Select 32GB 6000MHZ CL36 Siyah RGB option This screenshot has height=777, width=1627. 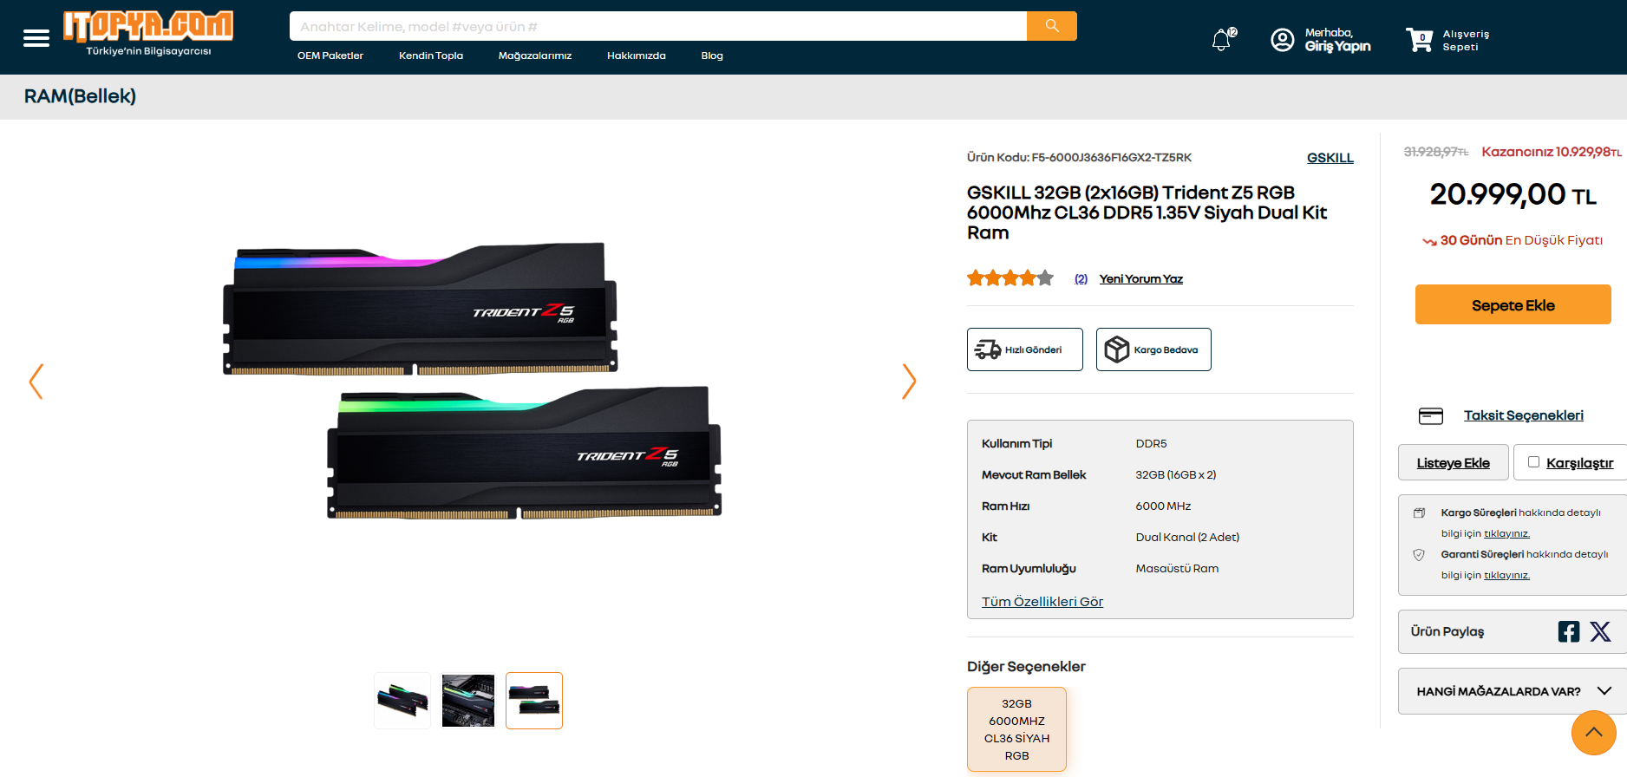click(x=1016, y=729)
